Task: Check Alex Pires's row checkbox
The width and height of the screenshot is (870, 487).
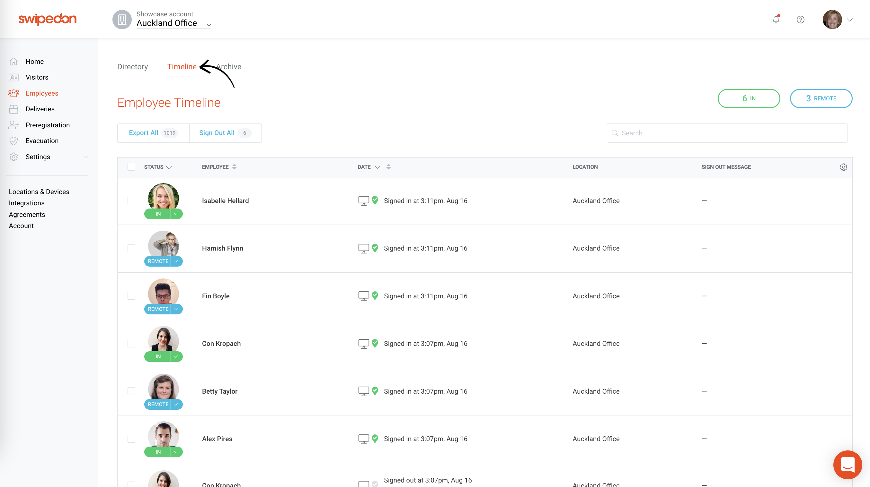Action: [131, 439]
